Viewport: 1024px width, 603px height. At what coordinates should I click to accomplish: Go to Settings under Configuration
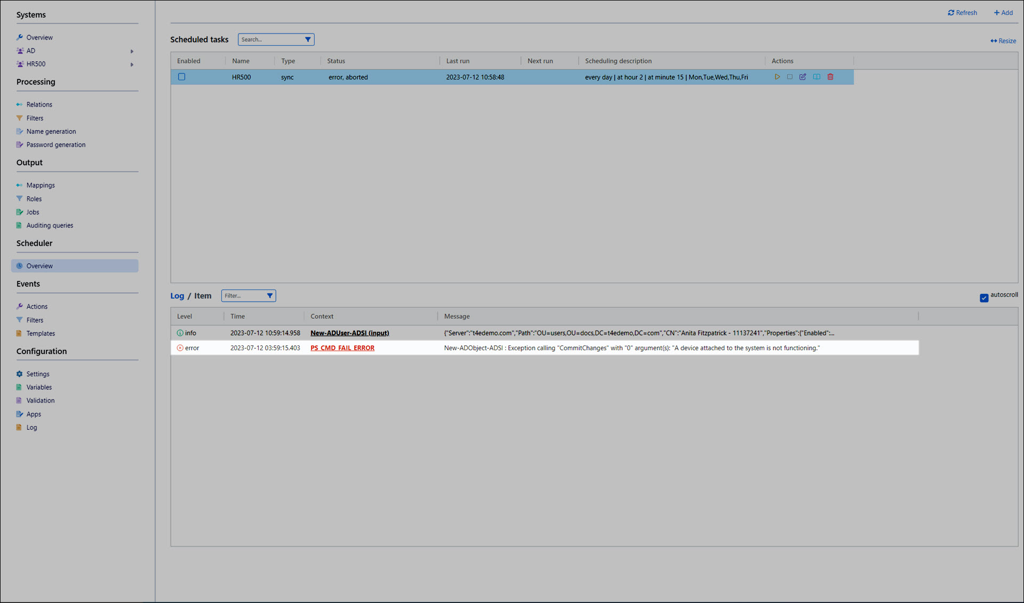point(37,374)
